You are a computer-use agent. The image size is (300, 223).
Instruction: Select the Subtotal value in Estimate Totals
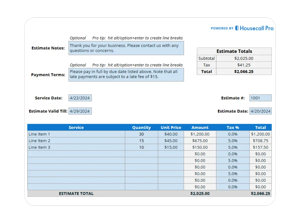click(x=243, y=58)
